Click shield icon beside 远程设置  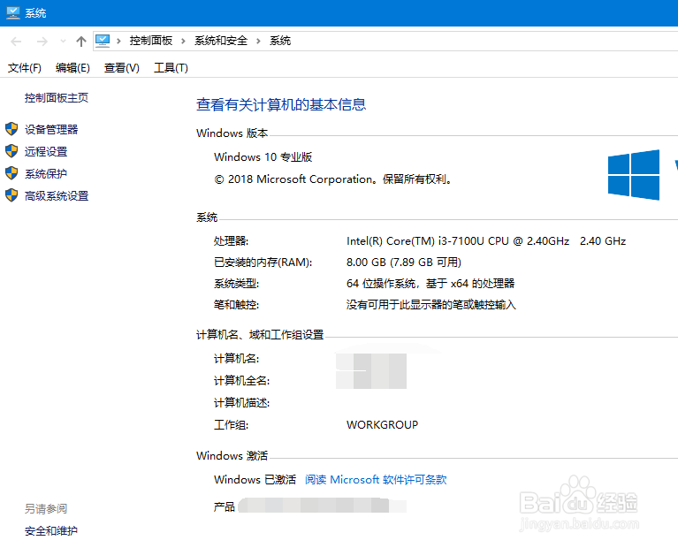(x=11, y=151)
